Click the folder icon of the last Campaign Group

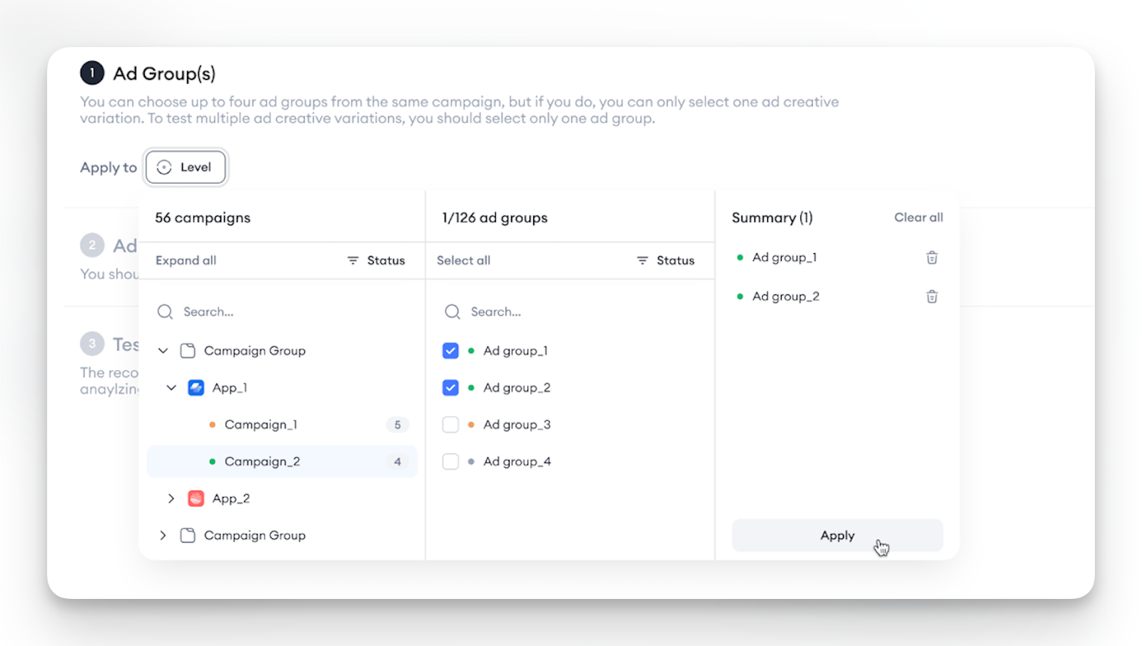point(188,535)
